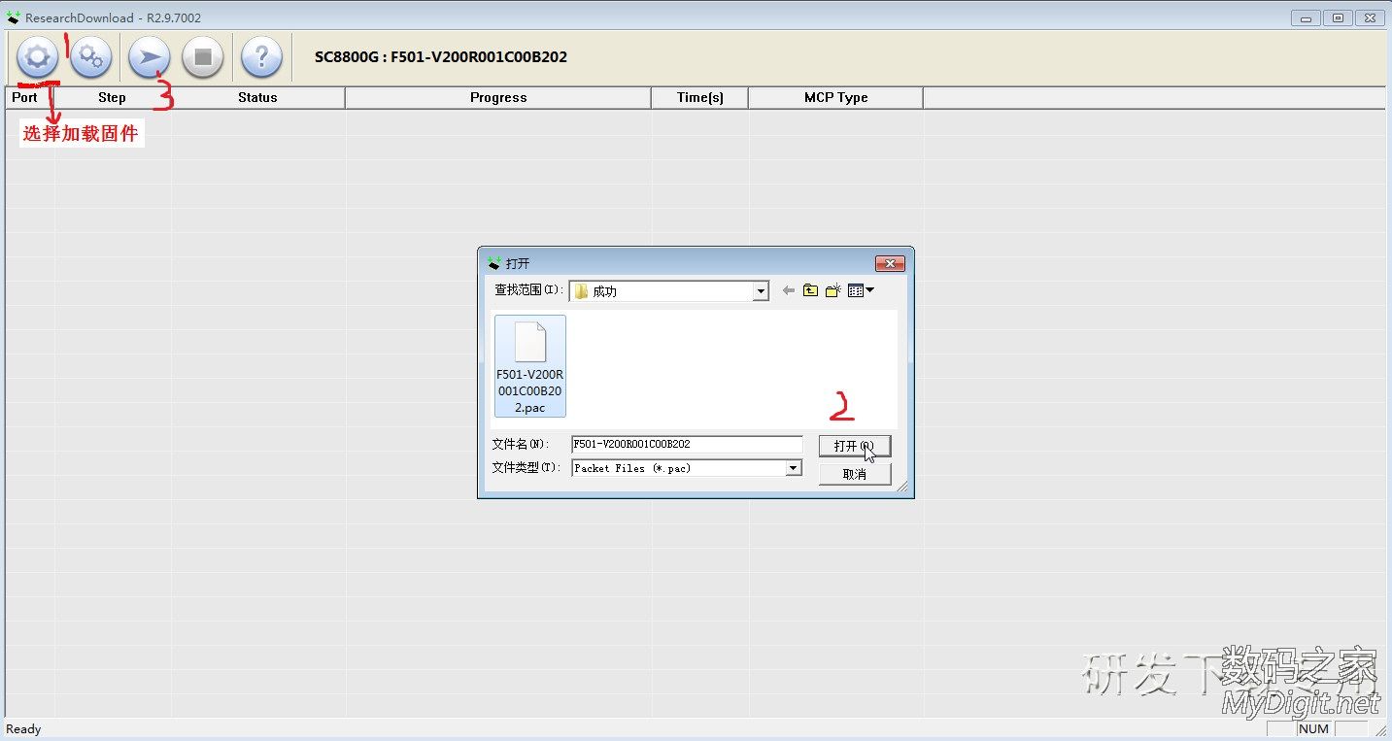Click the NUM indicator in status bar
This screenshot has height=741, width=1392.
coord(1313,728)
